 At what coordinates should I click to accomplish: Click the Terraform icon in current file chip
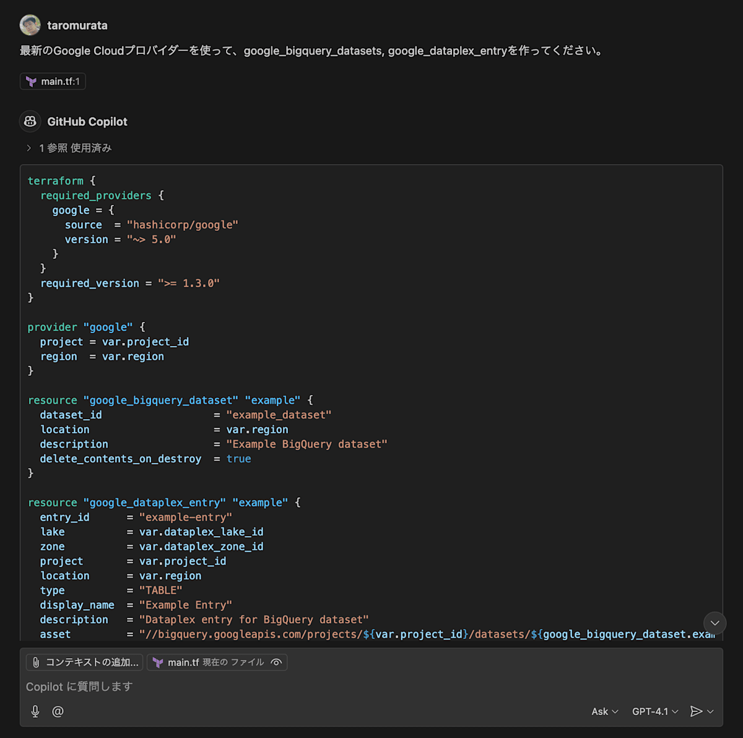[158, 662]
